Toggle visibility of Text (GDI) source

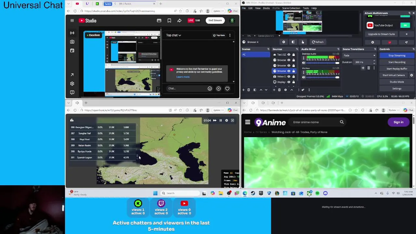pyautogui.click(x=289, y=55)
